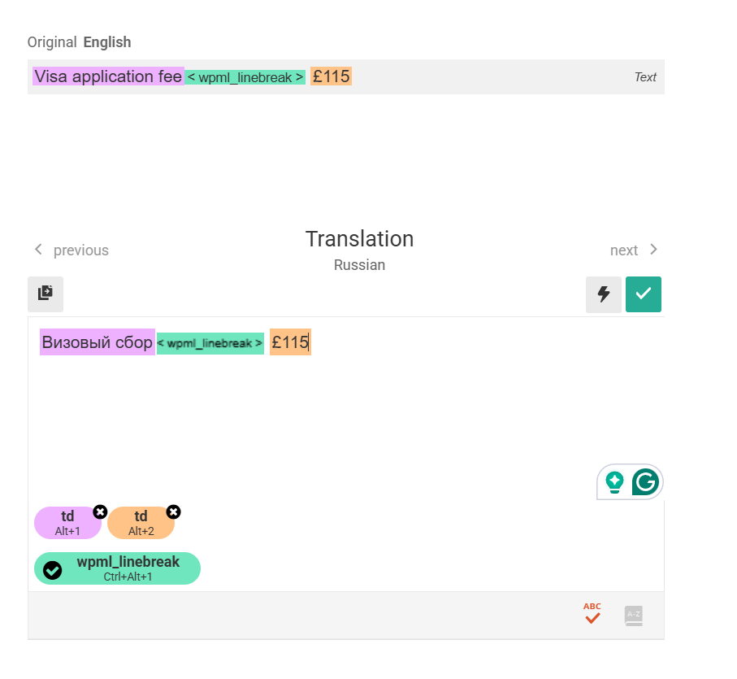
Task: Insert the wpml_linebreak Ctrl+Alt+1 tag
Action: [118, 568]
